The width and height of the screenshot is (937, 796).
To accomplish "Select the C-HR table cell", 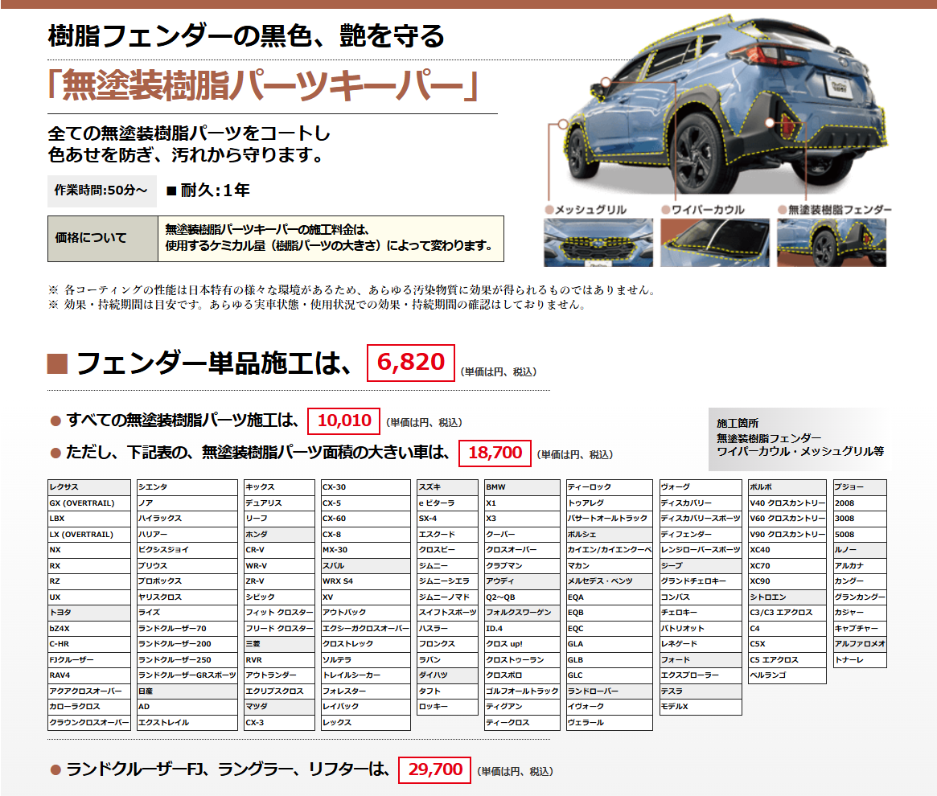I will pos(89,644).
